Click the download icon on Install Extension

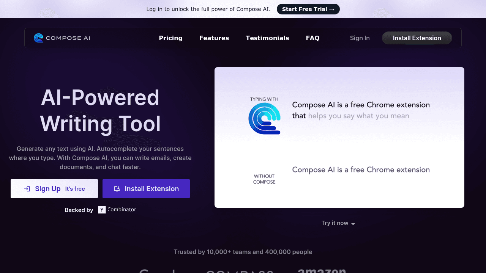[117, 189]
